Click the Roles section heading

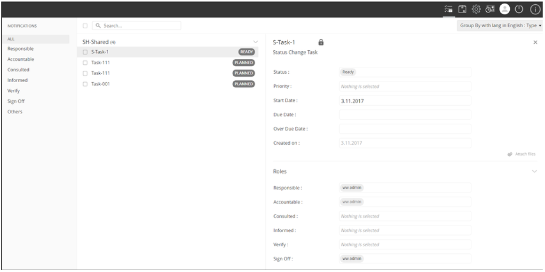coord(280,171)
